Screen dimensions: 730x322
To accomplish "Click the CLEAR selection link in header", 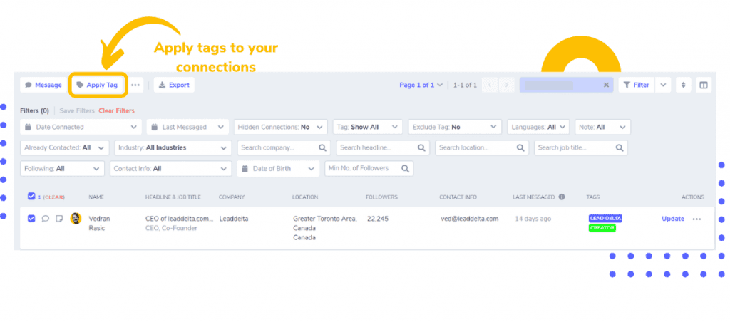I will (x=53, y=197).
